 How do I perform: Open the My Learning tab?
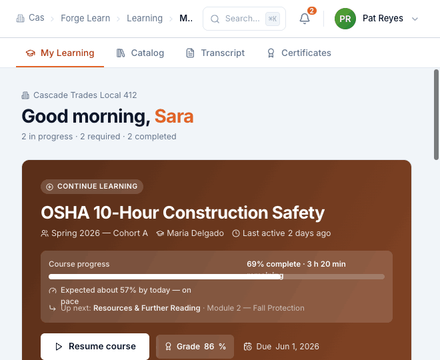click(60, 53)
